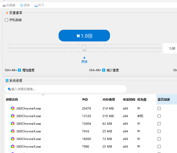Click the 是否加速 column header
Image resolution: width=177 pixels, height=153 pixels.
(167, 100)
